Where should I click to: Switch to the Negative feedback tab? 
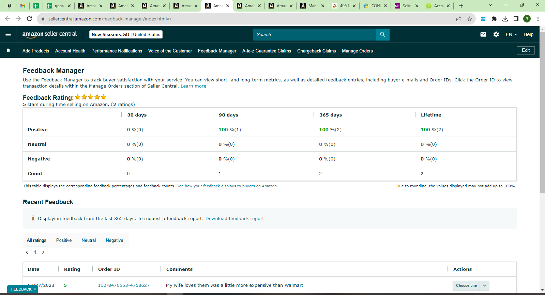(115, 240)
